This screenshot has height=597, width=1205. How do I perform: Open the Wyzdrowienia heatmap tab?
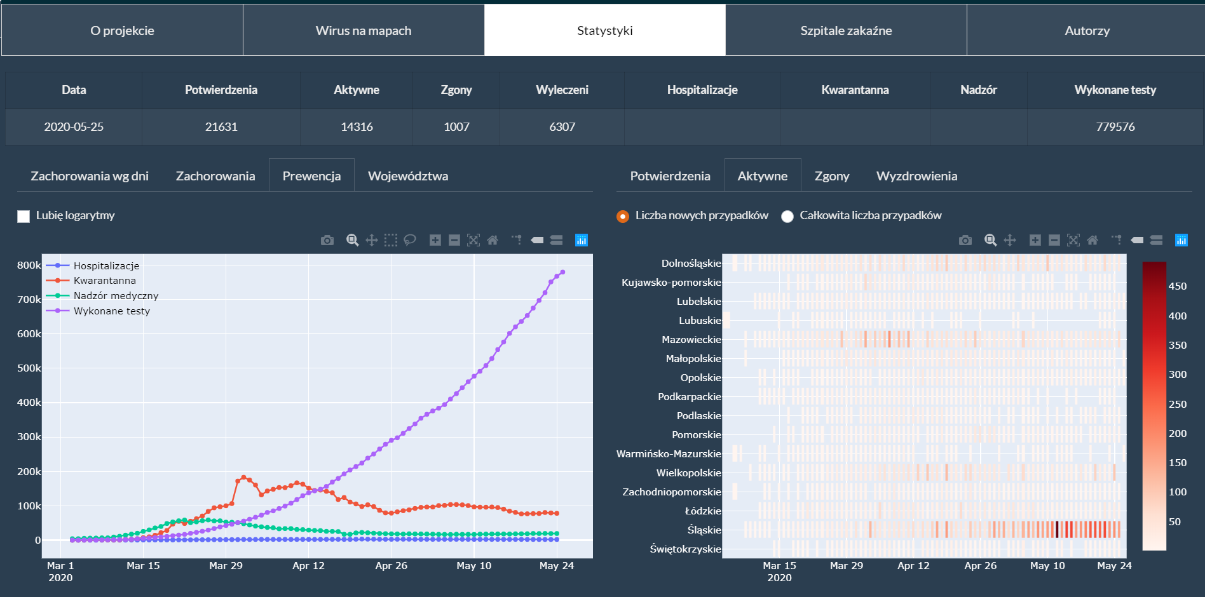pyautogui.click(x=916, y=176)
